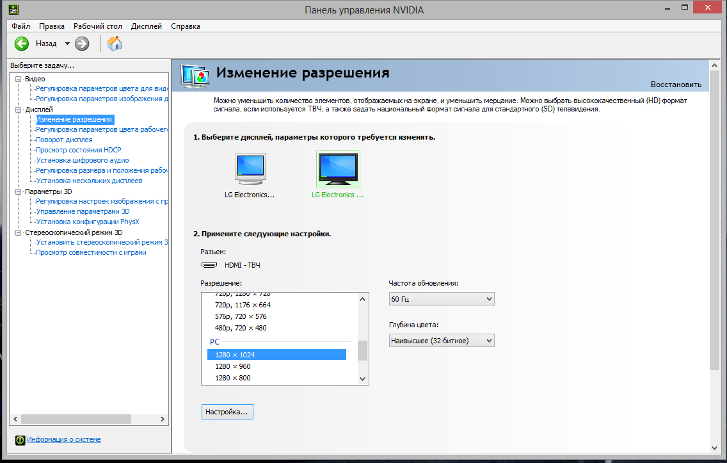Open the Back history dropdown arrow

coord(67,44)
